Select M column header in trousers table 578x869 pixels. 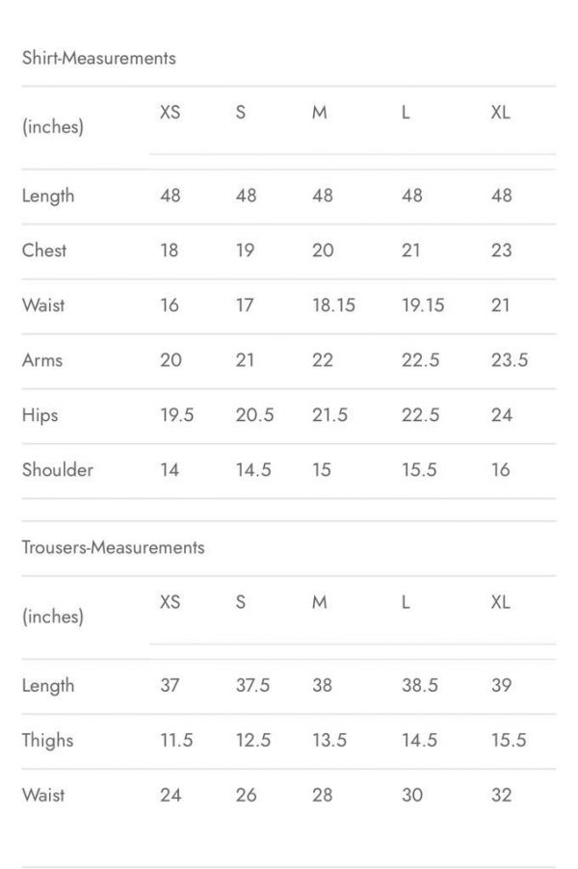320,602
